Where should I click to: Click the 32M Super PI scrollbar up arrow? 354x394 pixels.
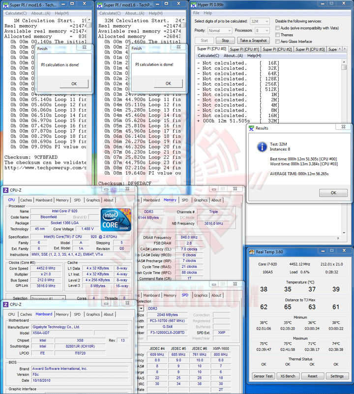(x=184, y=20)
